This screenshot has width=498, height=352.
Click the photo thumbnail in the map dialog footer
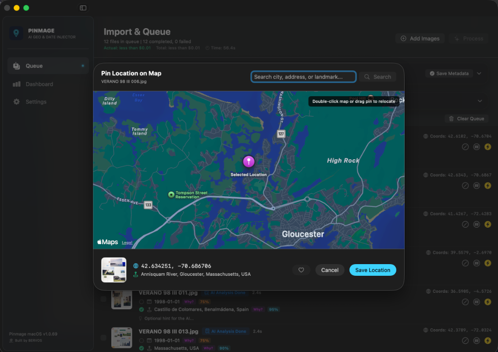(x=114, y=270)
